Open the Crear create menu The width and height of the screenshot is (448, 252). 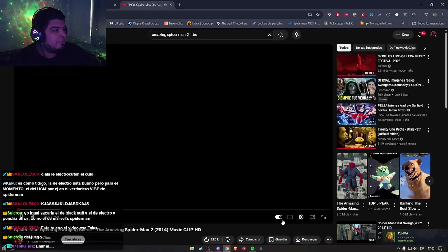[402, 35]
